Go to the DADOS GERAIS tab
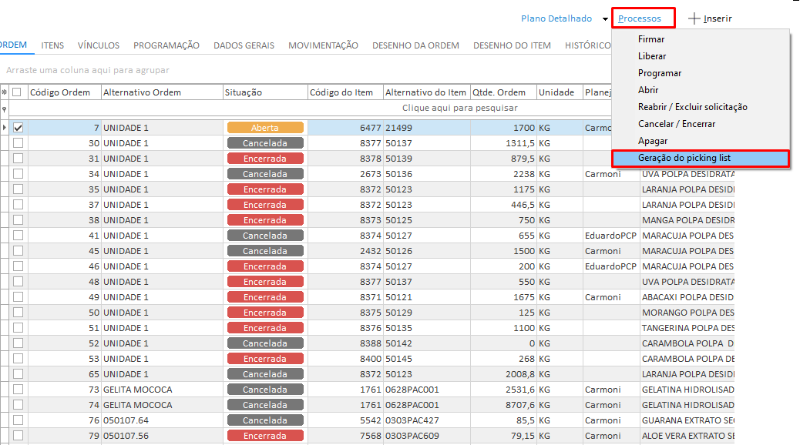The width and height of the screenshot is (800, 445). click(244, 45)
